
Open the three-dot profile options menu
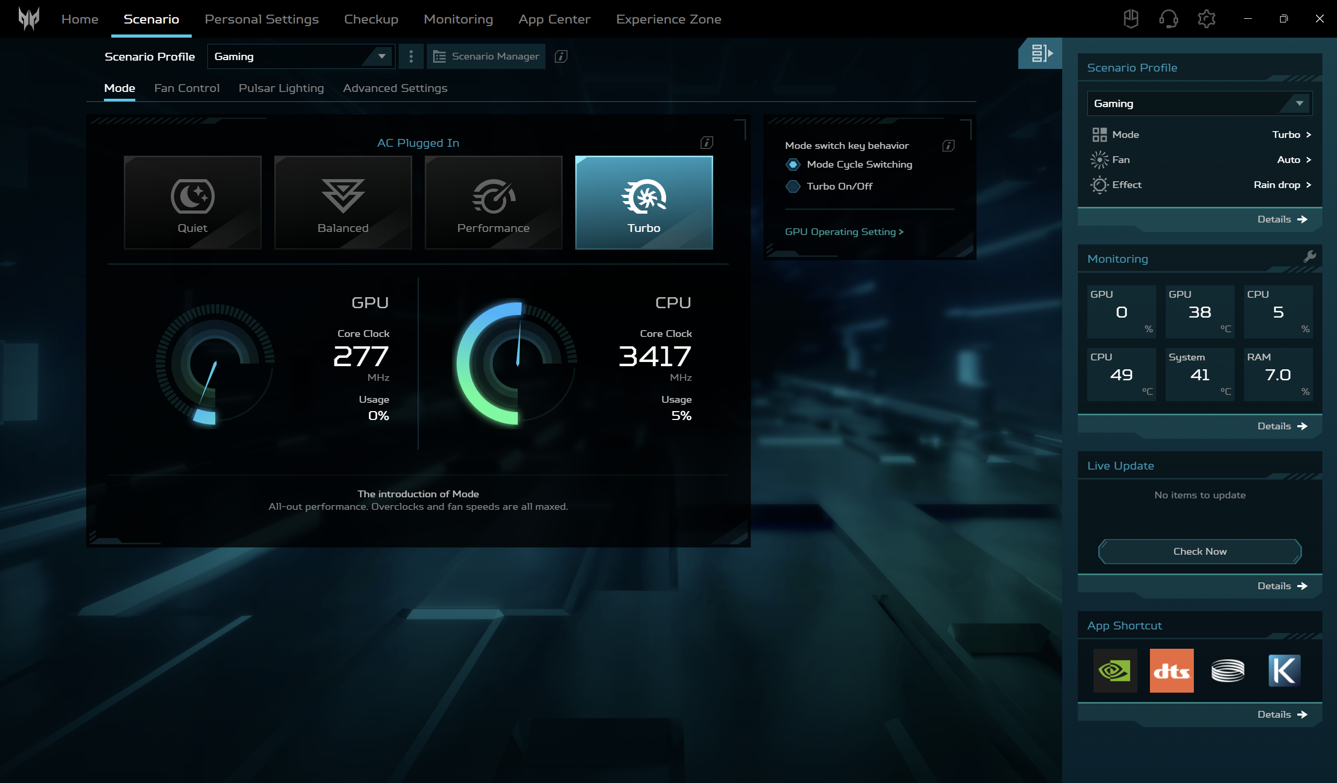tap(411, 56)
